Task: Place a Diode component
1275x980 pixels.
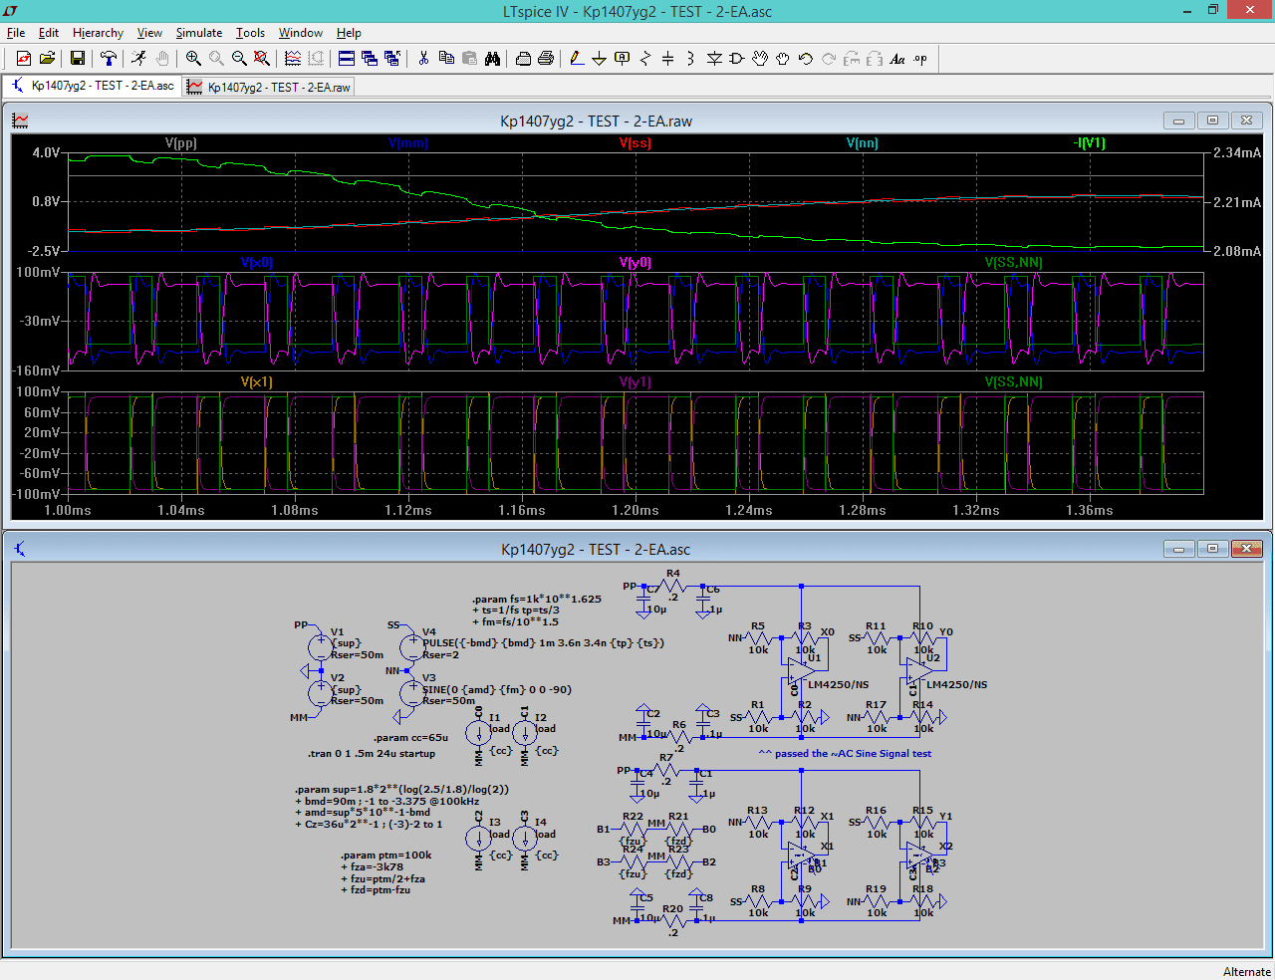Action: coord(713,59)
